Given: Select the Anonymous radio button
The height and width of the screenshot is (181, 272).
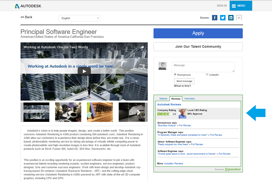Looking at the screenshot, I should [175, 74].
